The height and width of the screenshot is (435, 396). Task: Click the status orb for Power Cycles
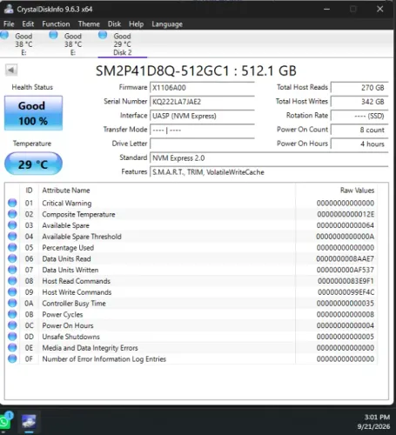click(x=12, y=314)
